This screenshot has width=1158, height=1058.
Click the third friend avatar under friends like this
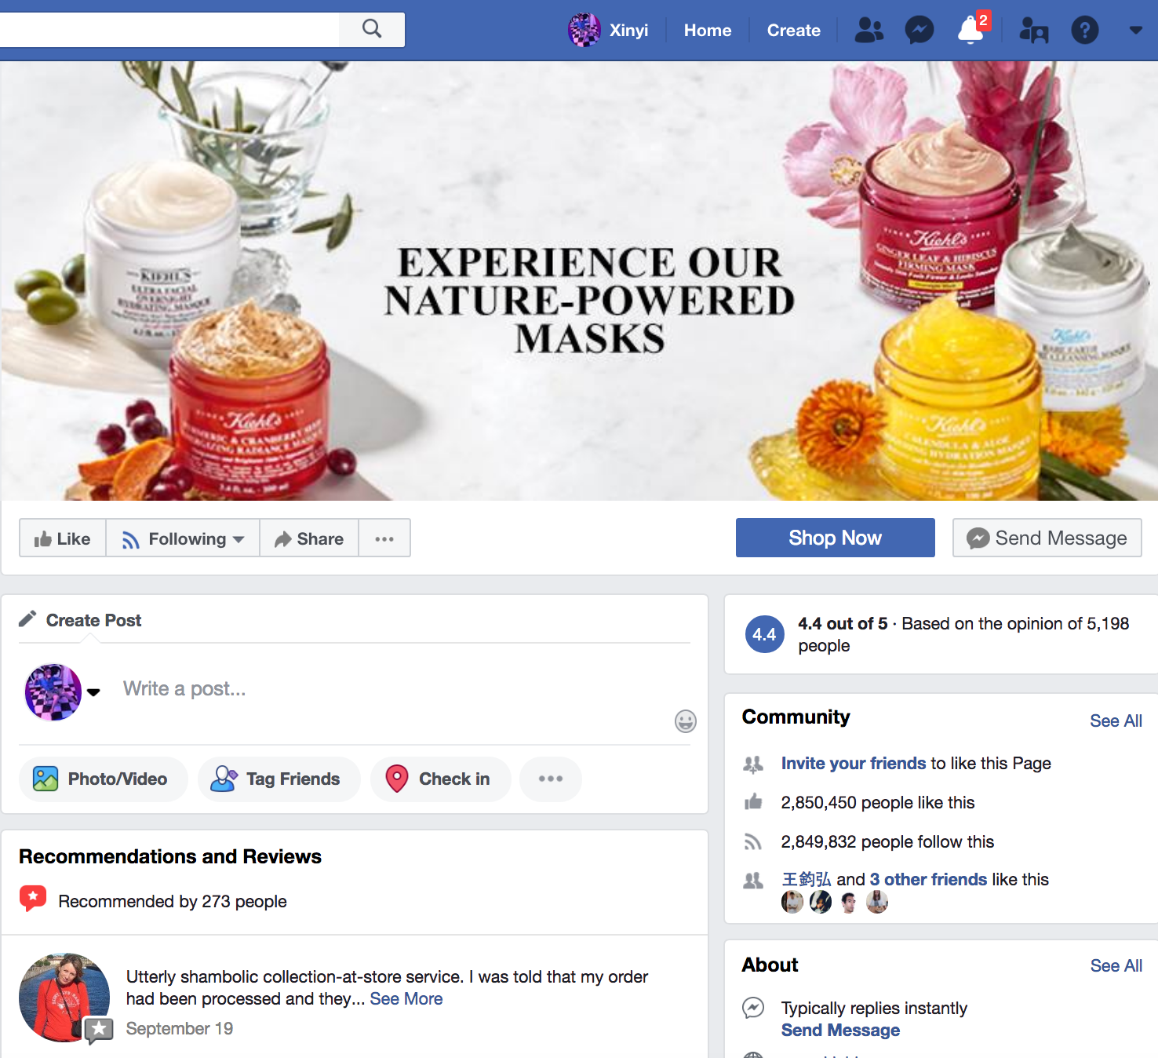[x=849, y=903]
